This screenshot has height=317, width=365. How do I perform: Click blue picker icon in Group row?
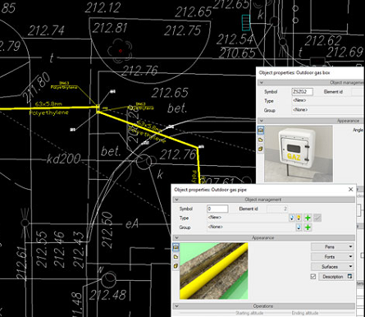[299, 227]
